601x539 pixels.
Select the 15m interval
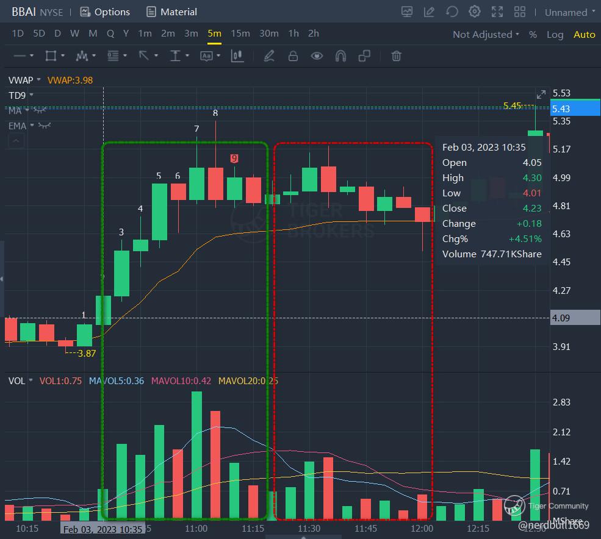pos(240,34)
